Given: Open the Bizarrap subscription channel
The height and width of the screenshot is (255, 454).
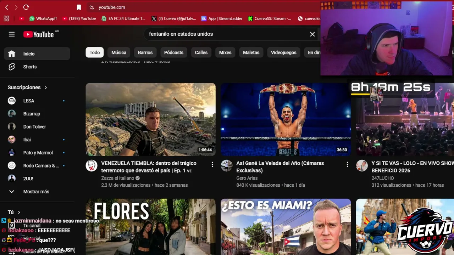Looking at the screenshot, I should [x=37, y=114].
